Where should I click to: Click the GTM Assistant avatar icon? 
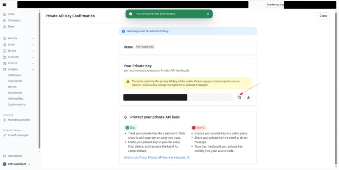pos(5,164)
